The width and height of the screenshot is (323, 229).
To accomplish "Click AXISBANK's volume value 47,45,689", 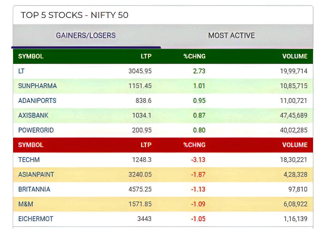I will coord(294,115).
